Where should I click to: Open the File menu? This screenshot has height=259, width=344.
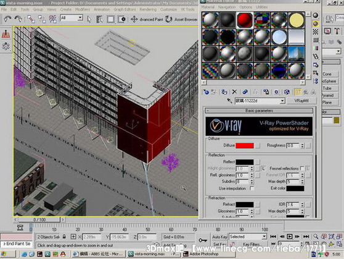click(4, 9)
